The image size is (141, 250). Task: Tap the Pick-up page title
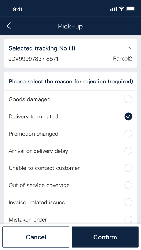coord(70,26)
